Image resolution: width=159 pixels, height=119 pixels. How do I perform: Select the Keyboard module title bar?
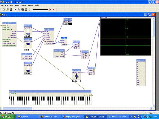point(50,91)
